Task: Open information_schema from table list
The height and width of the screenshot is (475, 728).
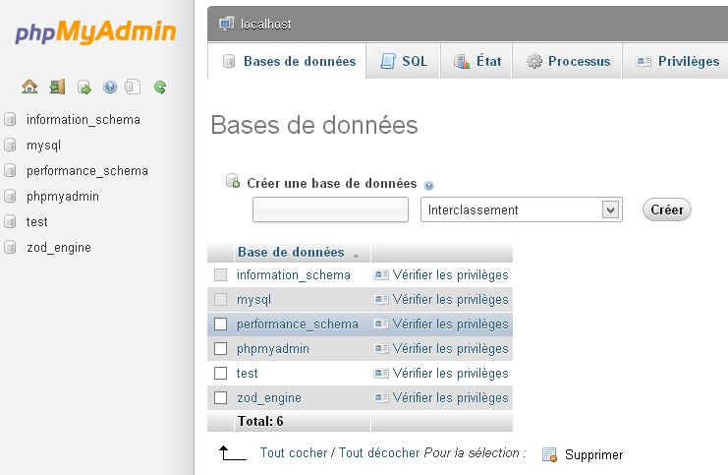Action: [x=294, y=275]
